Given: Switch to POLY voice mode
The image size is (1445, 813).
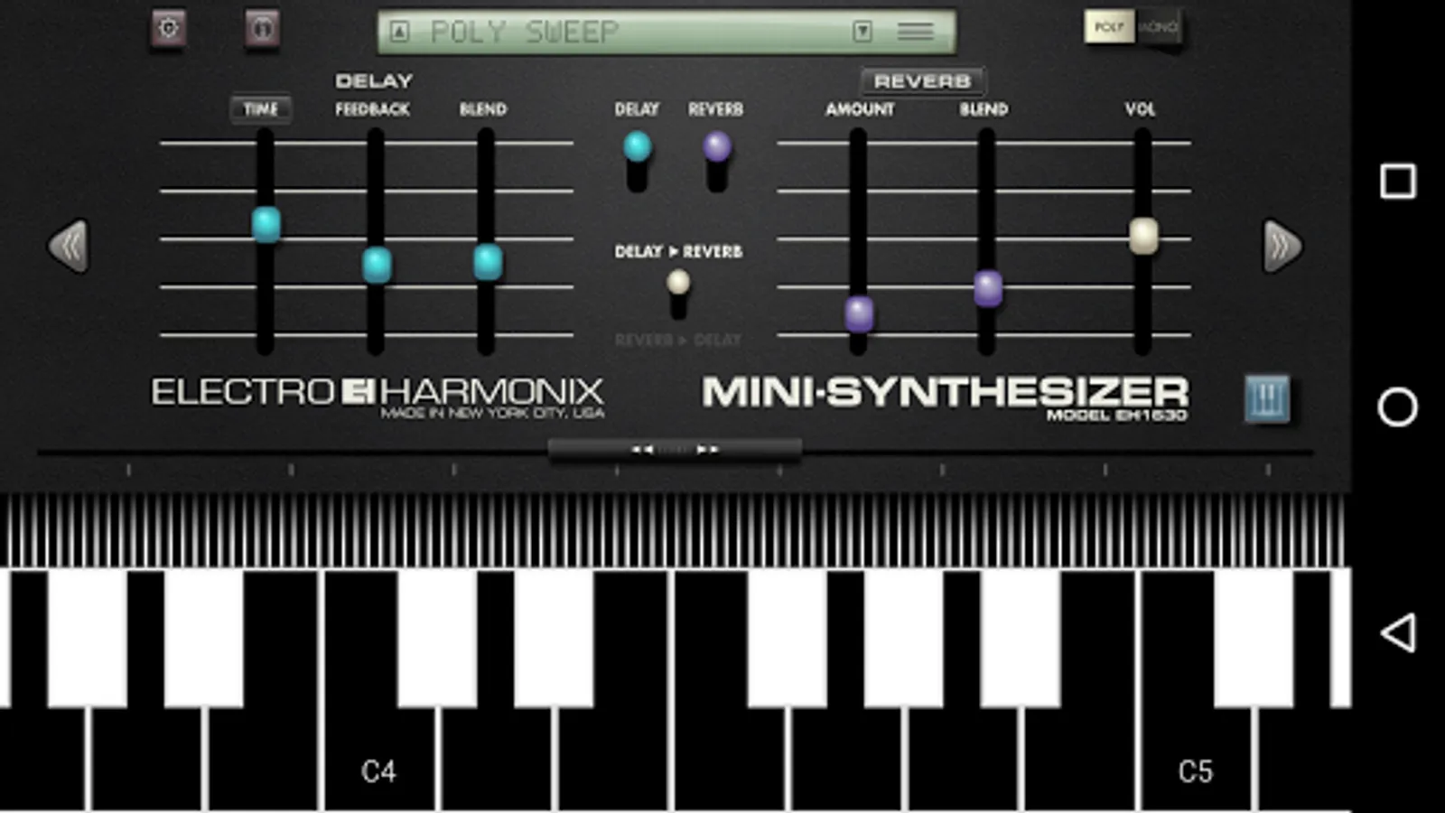Looking at the screenshot, I should pyautogui.click(x=1108, y=27).
